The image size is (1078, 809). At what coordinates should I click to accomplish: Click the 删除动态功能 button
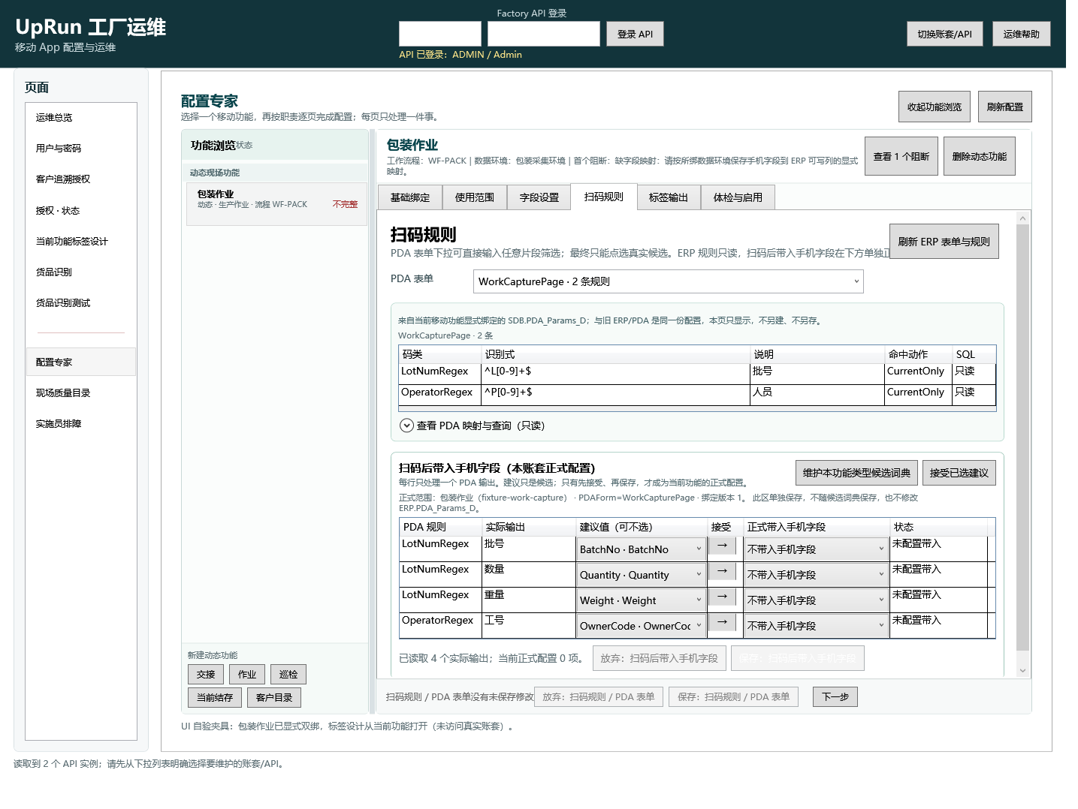[979, 156]
